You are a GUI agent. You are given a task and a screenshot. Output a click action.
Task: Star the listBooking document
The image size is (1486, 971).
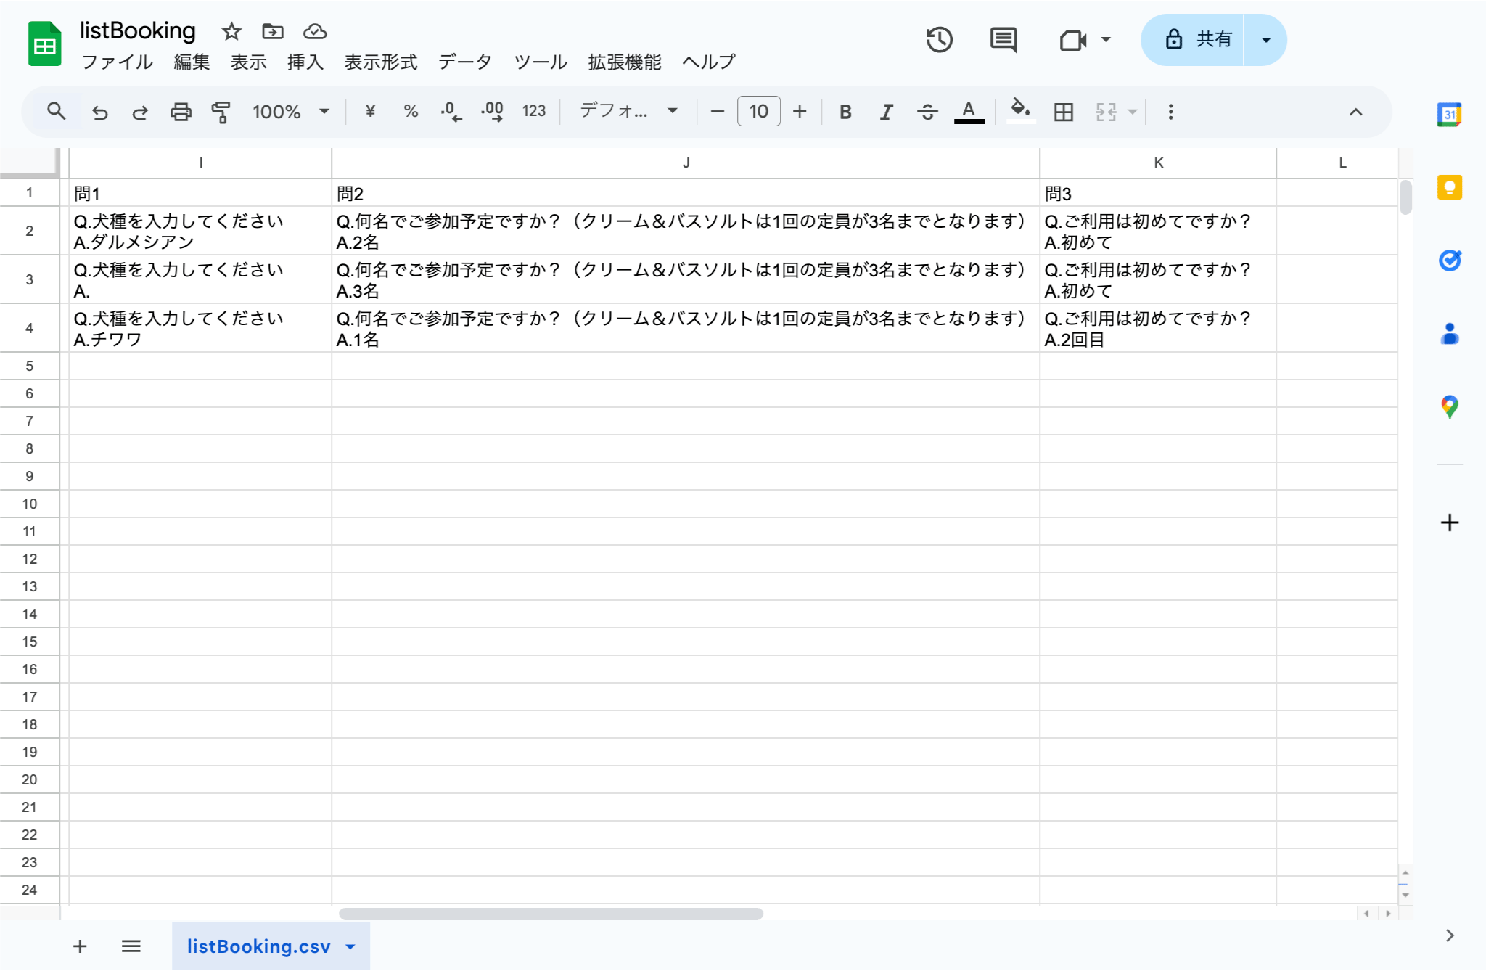[231, 31]
